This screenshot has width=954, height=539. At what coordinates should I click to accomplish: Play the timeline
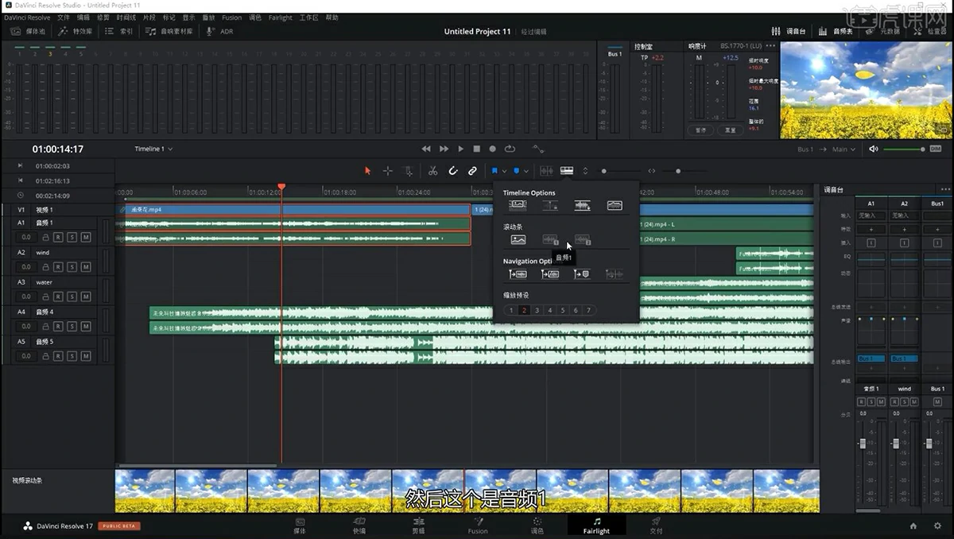click(x=460, y=149)
